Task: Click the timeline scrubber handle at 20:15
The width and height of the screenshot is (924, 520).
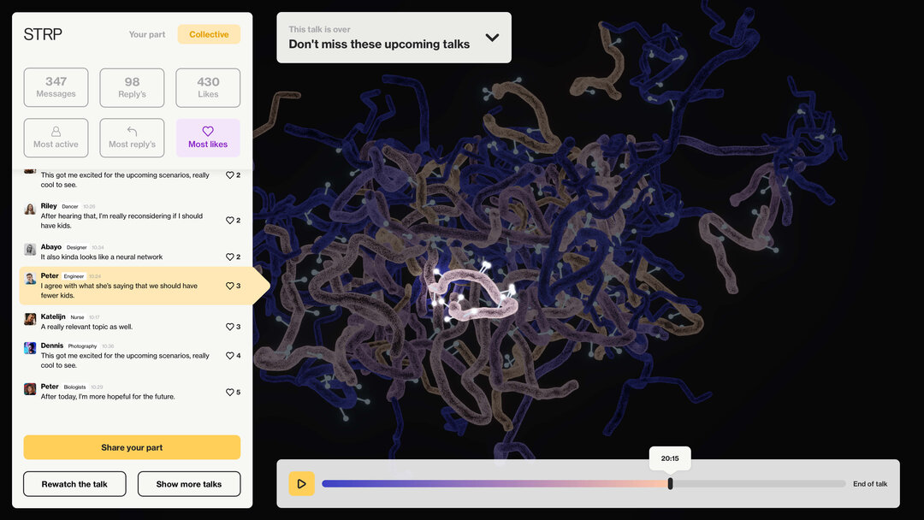Action: click(x=670, y=484)
